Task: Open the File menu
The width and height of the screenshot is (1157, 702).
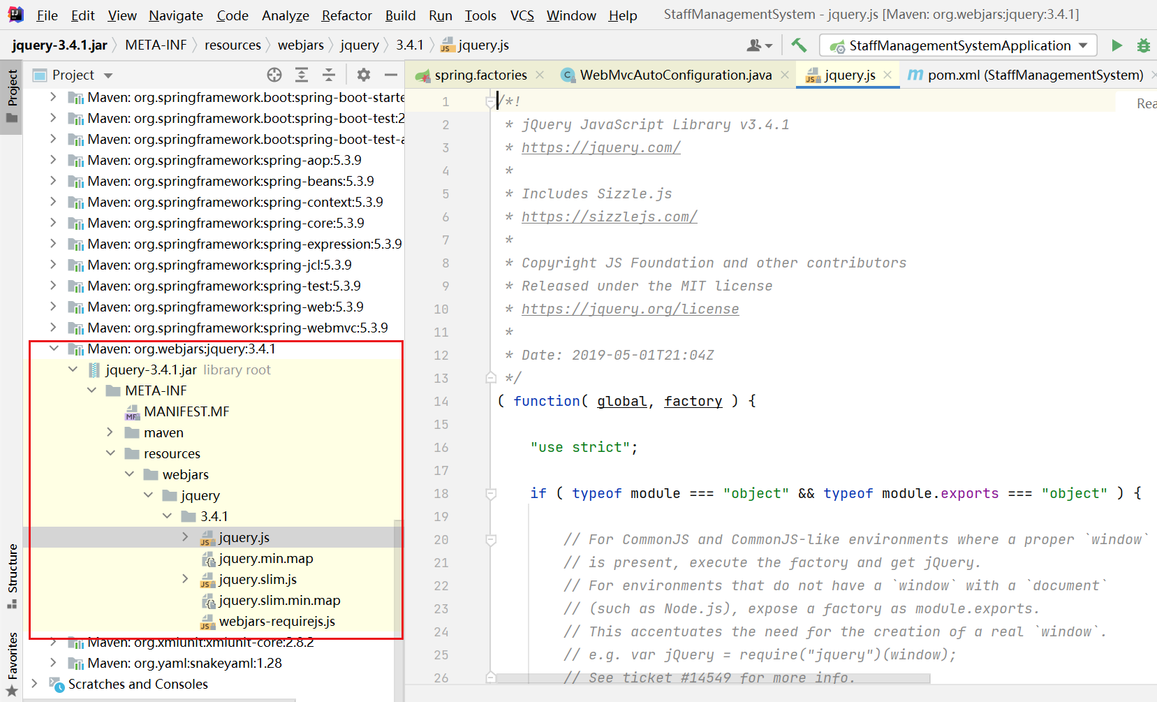Action: 47,15
